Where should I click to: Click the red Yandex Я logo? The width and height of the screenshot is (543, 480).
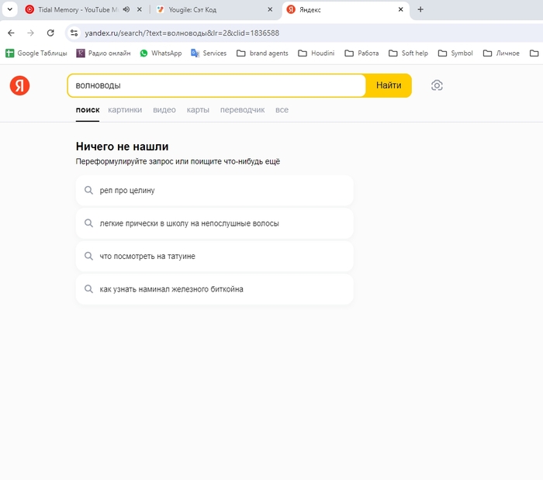click(x=19, y=85)
